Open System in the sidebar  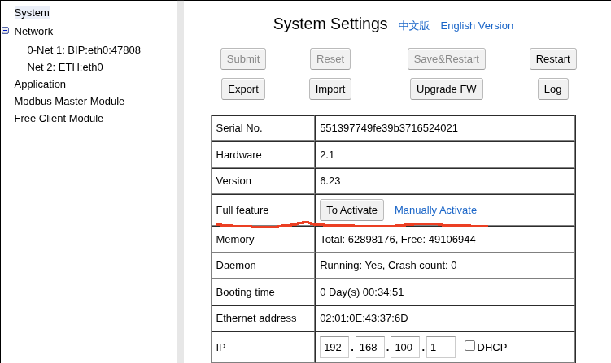click(32, 12)
